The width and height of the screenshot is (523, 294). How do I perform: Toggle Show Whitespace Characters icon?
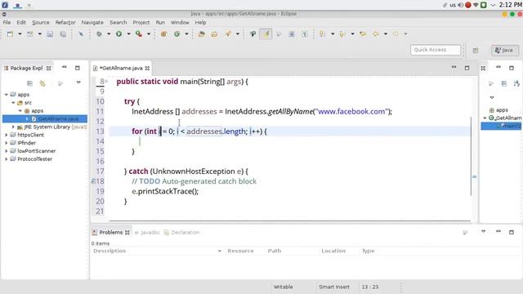click(x=305, y=34)
